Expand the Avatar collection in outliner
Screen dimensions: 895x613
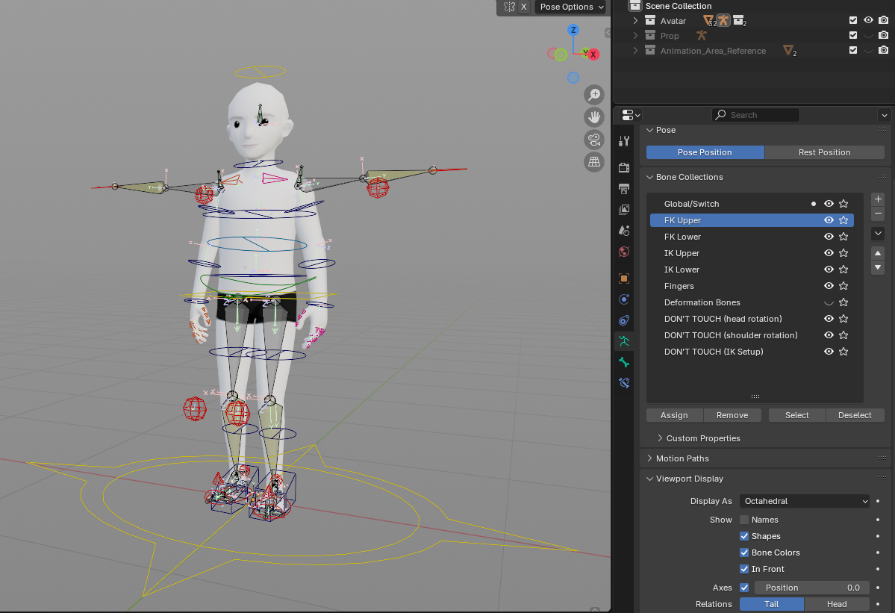635,21
